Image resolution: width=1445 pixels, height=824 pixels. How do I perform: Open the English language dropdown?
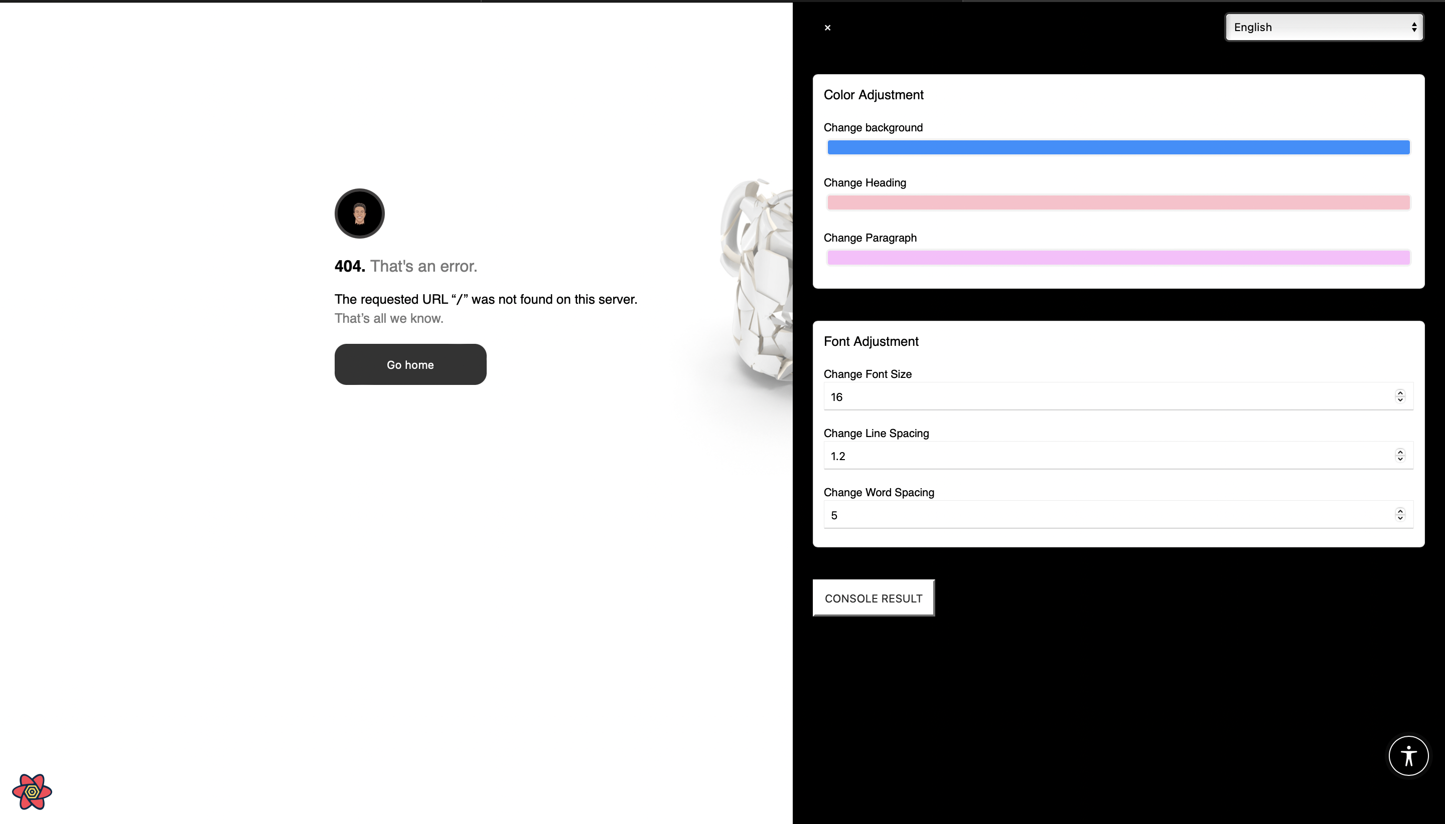pyautogui.click(x=1324, y=27)
